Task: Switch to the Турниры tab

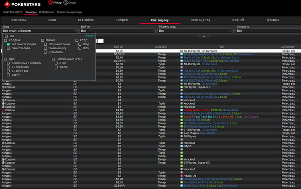Action: [x=273, y=20]
